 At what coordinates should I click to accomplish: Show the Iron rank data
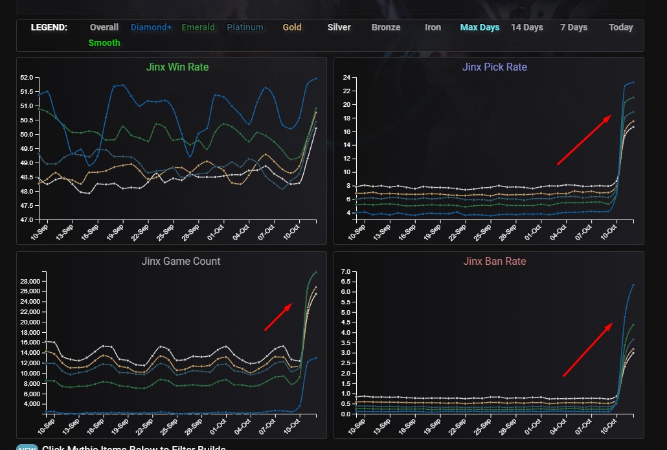pyautogui.click(x=433, y=27)
